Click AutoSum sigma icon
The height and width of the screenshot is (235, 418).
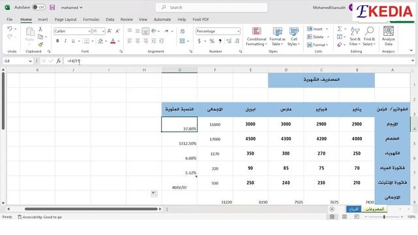click(340, 29)
